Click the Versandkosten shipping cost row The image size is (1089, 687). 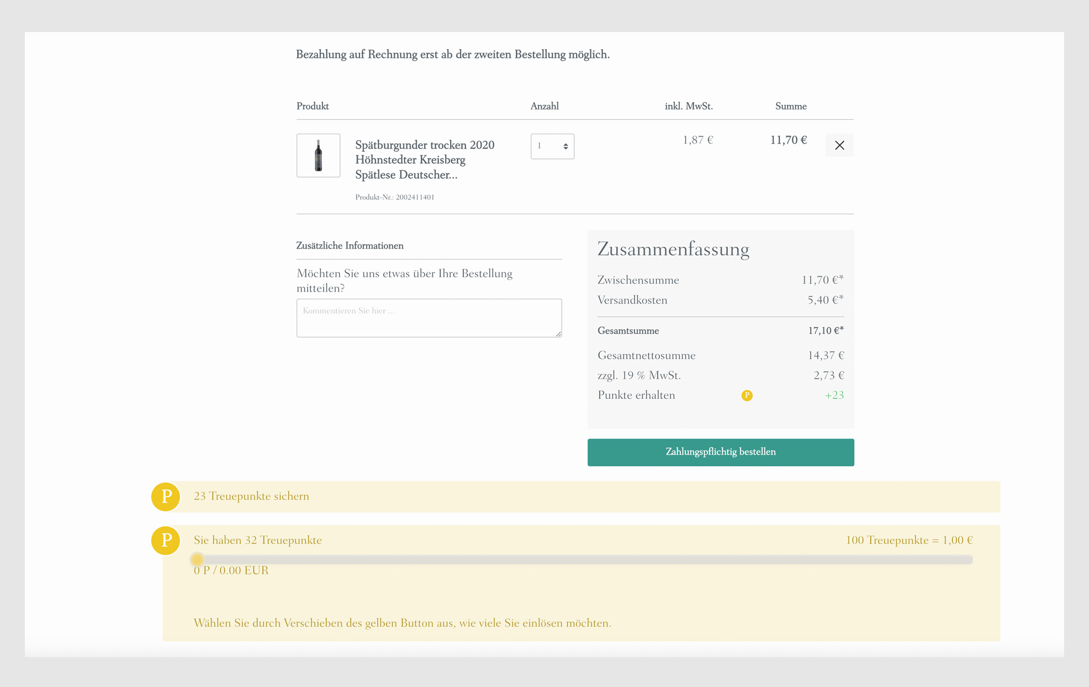point(720,300)
